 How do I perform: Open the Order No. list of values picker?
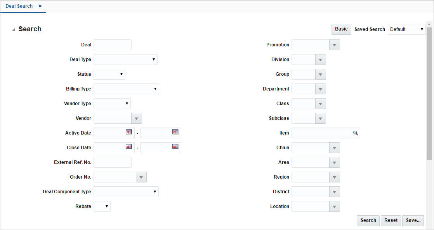(142, 177)
